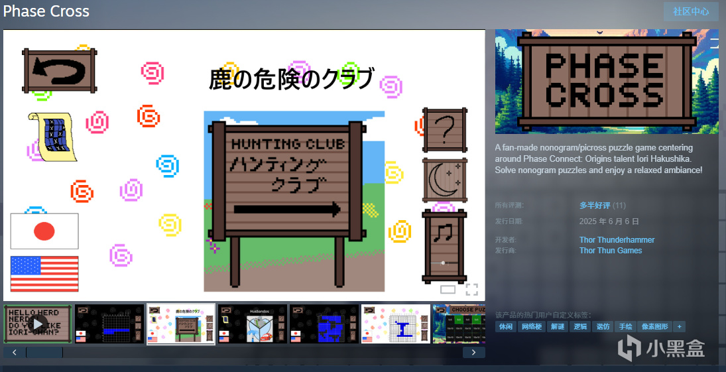
Task: Adjust the music volume slider
Action: point(444,263)
